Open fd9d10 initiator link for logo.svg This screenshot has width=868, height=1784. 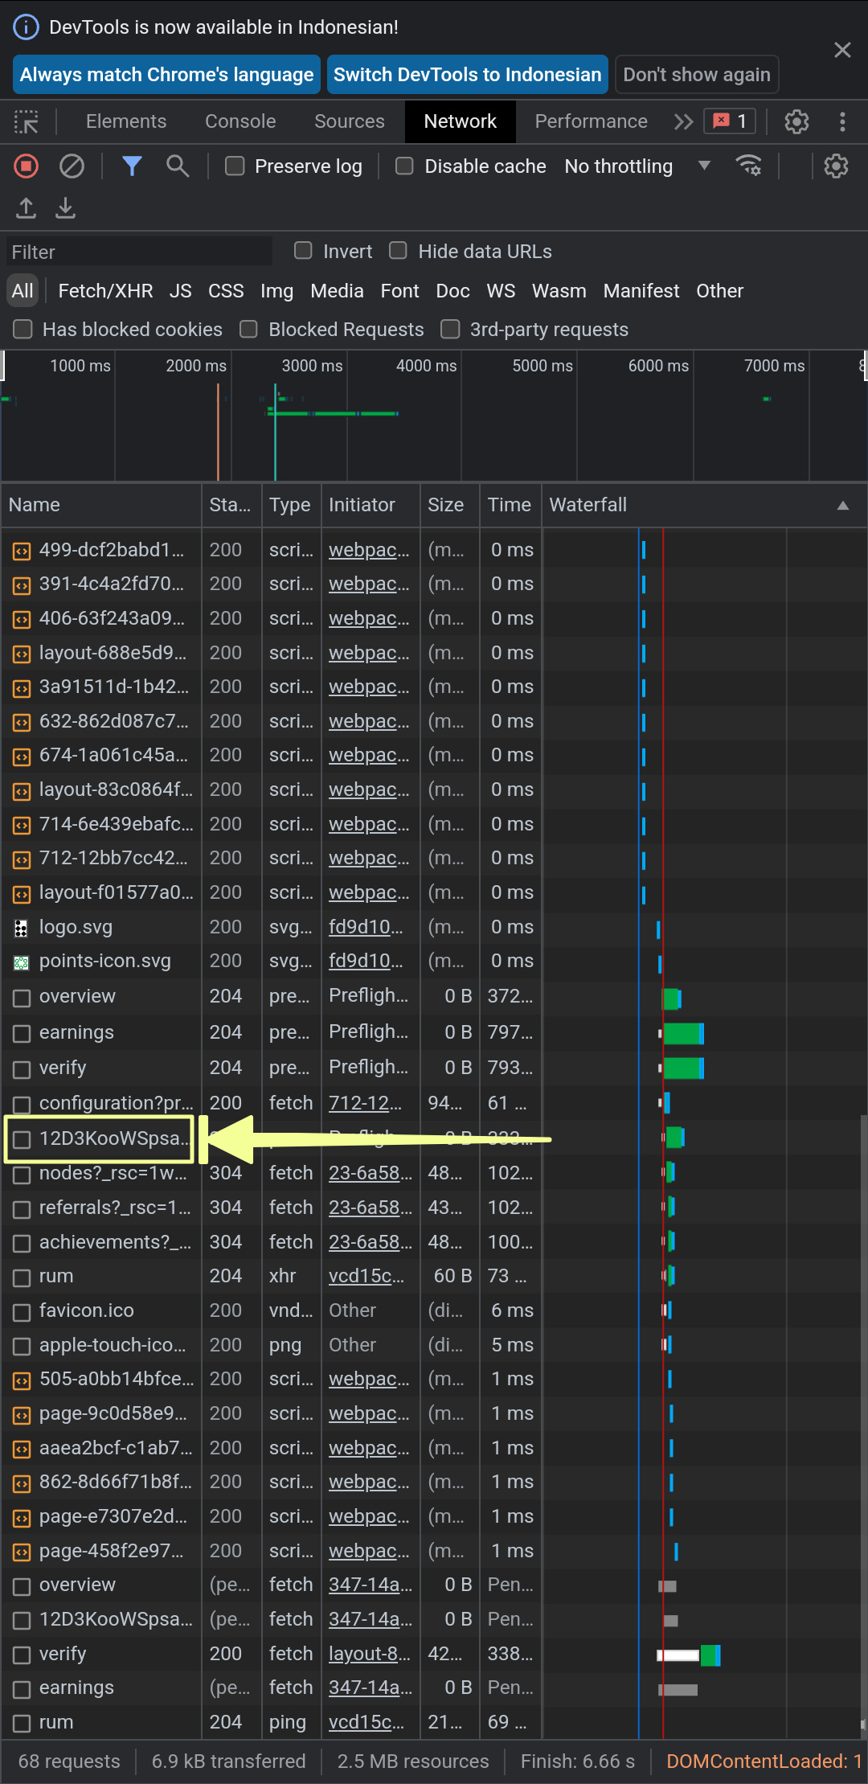[x=366, y=927]
